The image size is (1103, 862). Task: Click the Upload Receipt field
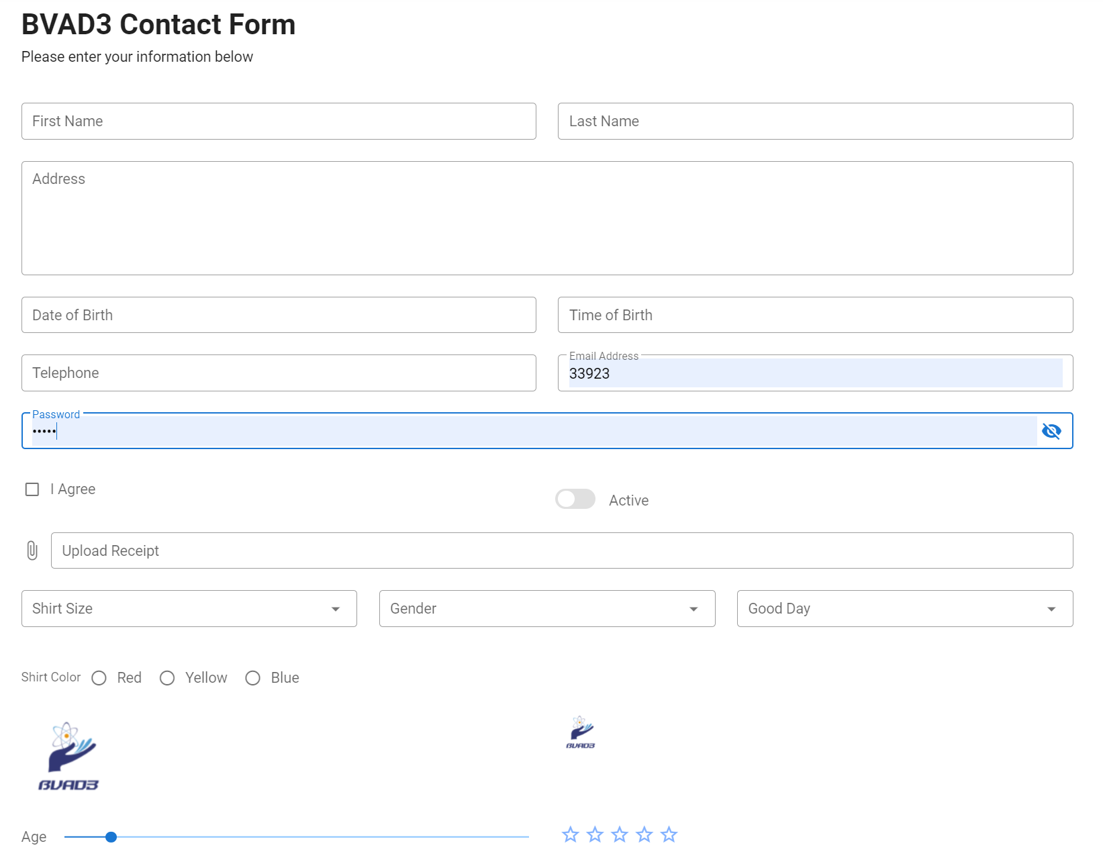(x=561, y=550)
